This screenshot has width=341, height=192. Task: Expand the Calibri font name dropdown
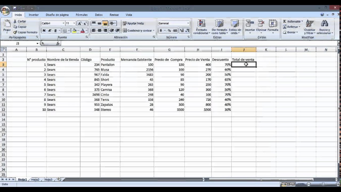63,23
